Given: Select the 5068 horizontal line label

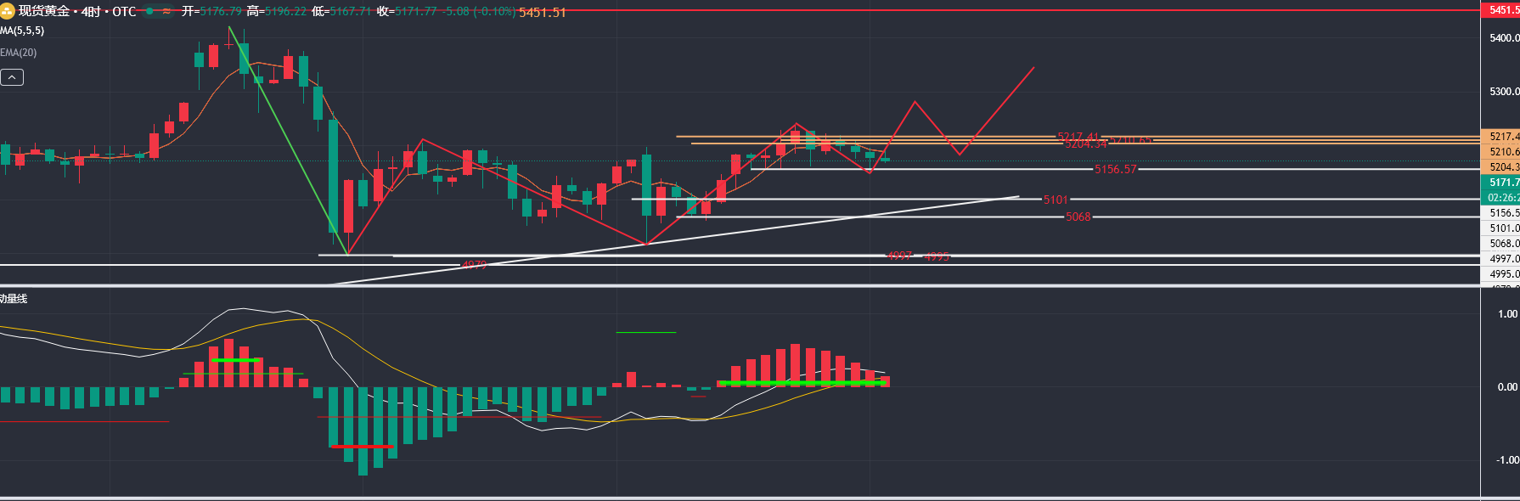Looking at the screenshot, I should click(x=1078, y=217).
